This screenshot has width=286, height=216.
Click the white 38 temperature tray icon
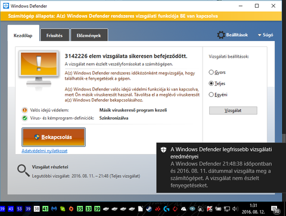pos(37,209)
